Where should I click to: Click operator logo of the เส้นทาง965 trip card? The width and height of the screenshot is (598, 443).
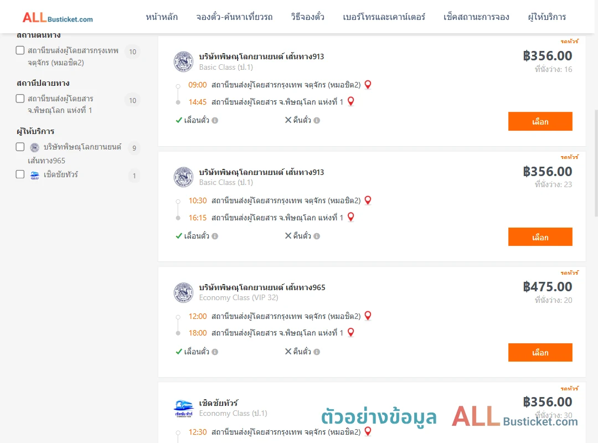click(x=183, y=293)
